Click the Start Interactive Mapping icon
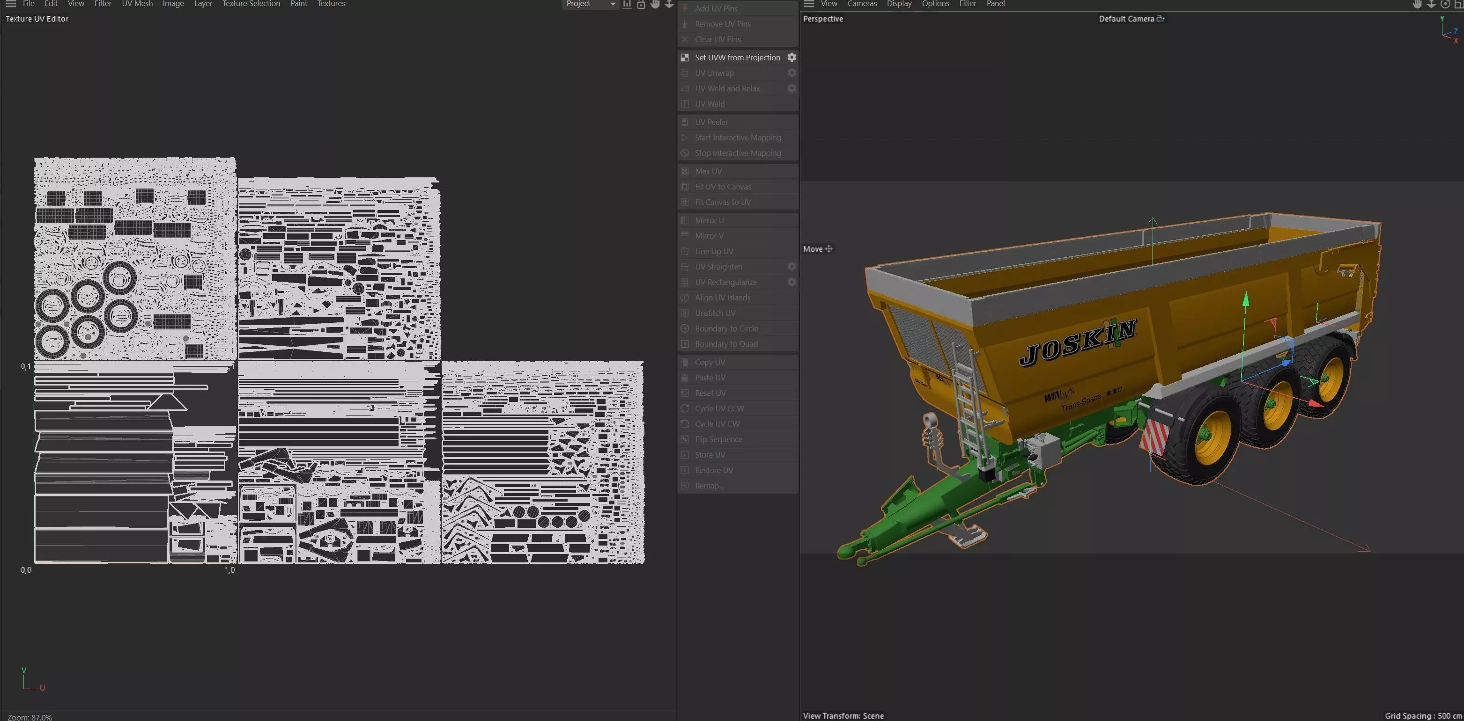Screen dimensions: 1464x721 [x=685, y=138]
